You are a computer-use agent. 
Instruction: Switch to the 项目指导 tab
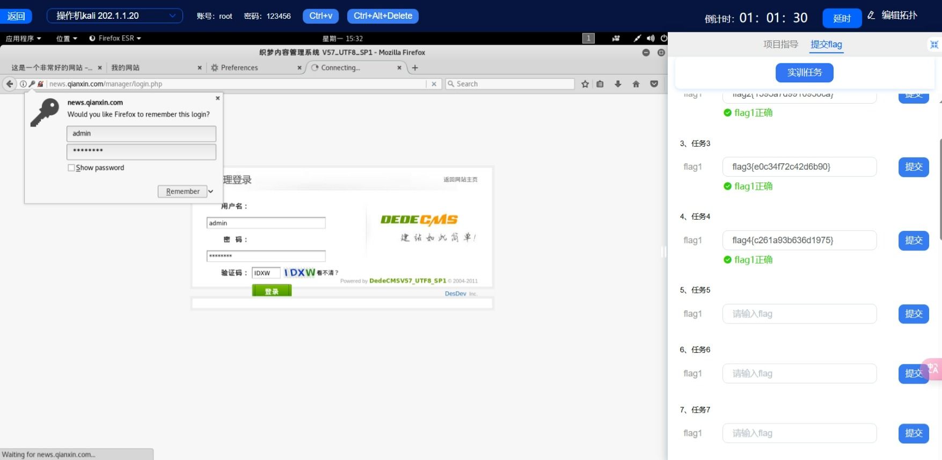(x=780, y=45)
